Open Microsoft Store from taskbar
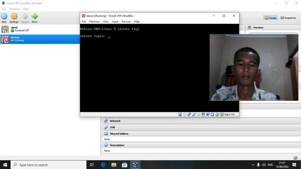301x169 pixels. (124, 165)
